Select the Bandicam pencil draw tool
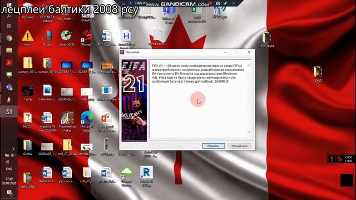The image size is (356, 200). click(226, 3)
